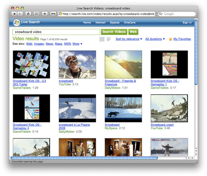Image resolution: width=207 pixels, height=176 pixels.
Task: Open Snowboard Kids DS - E3 2K5 Trailer link
Action: pyautogui.click(x=29, y=83)
